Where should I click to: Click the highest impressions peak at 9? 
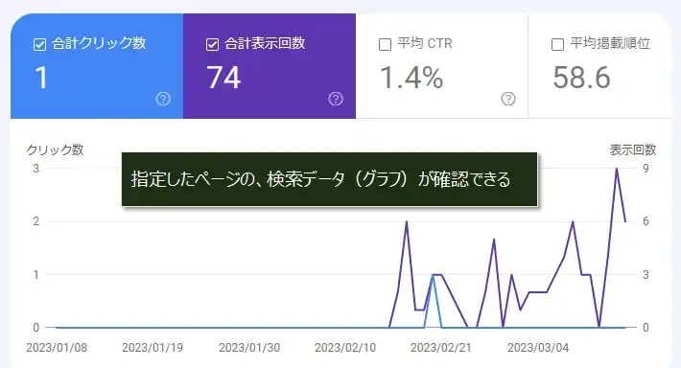[x=617, y=169]
